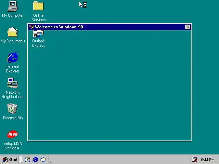The height and width of the screenshot is (164, 219).
Task: Launch Internet Explorer from Quick Launch bar
Action: (35, 160)
